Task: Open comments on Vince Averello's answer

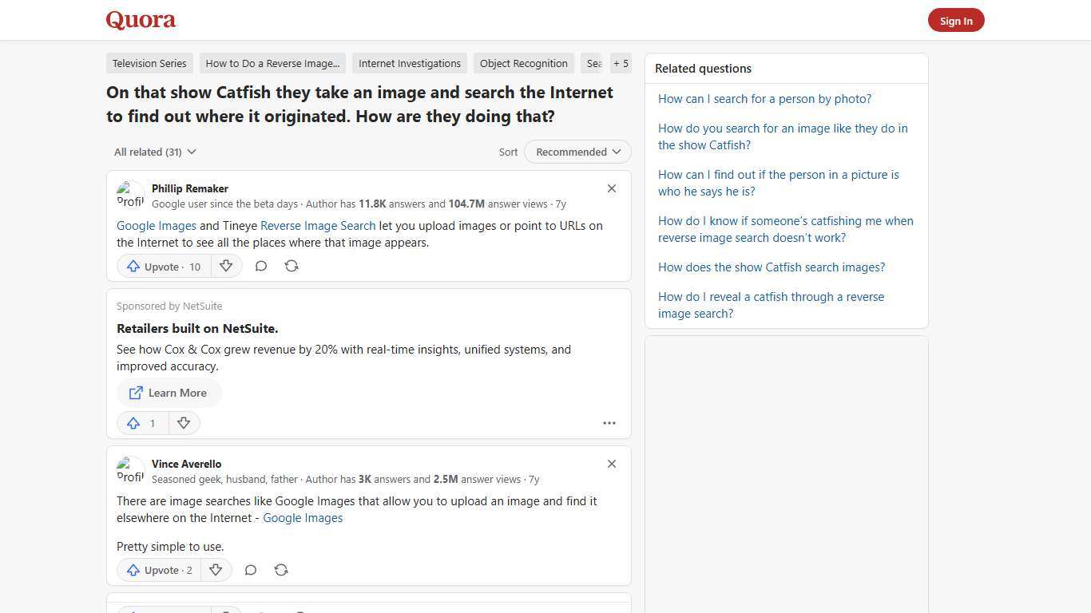Action: tap(250, 570)
